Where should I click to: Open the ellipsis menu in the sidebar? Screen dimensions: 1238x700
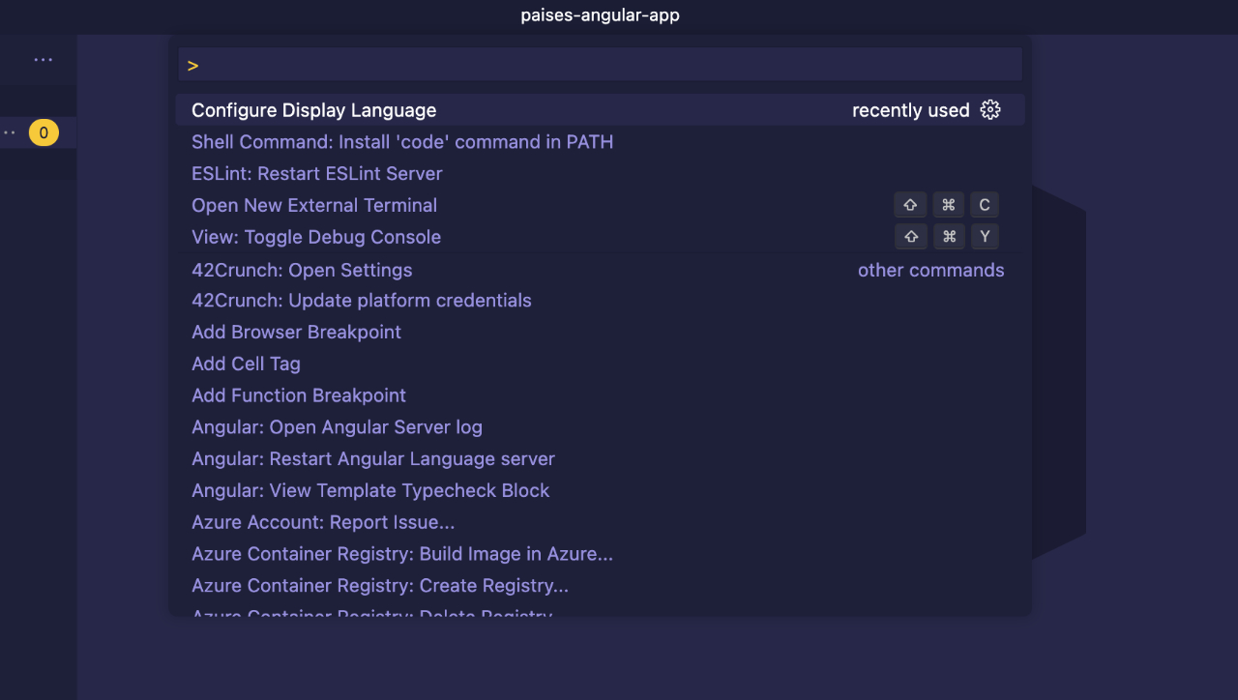pos(44,60)
